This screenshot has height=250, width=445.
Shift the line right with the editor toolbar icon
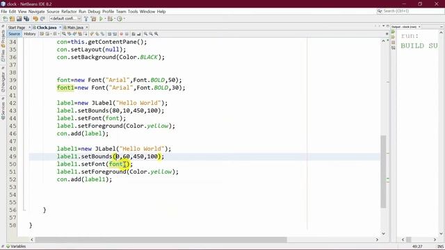click(115, 34)
